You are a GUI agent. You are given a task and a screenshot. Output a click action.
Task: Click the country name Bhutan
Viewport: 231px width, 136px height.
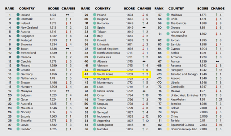25,82
